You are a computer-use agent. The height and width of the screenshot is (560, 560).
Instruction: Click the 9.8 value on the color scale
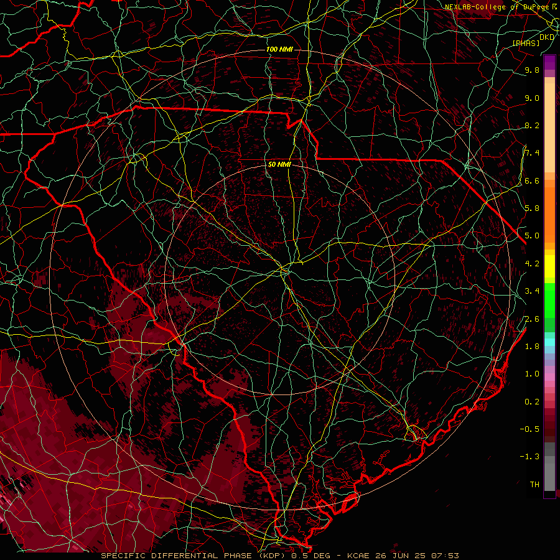[532, 70]
